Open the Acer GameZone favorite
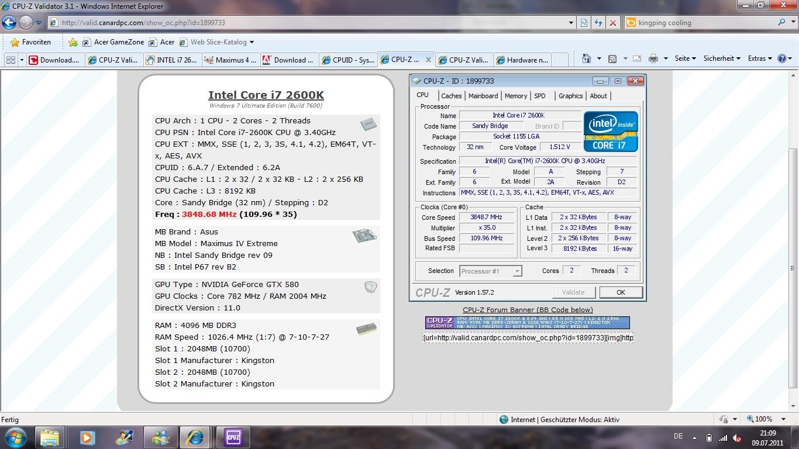The height and width of the screenshot is (449, 799). click(112, 42)
